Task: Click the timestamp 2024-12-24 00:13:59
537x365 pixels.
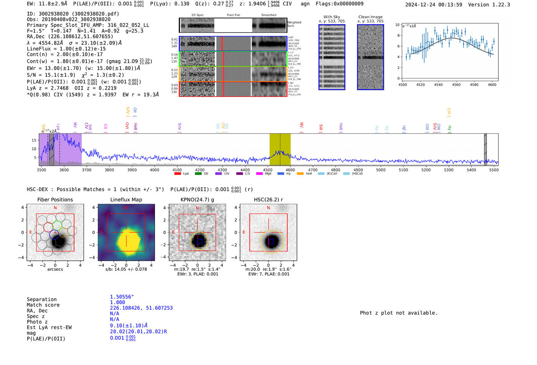Action: [x=434, y=5]
